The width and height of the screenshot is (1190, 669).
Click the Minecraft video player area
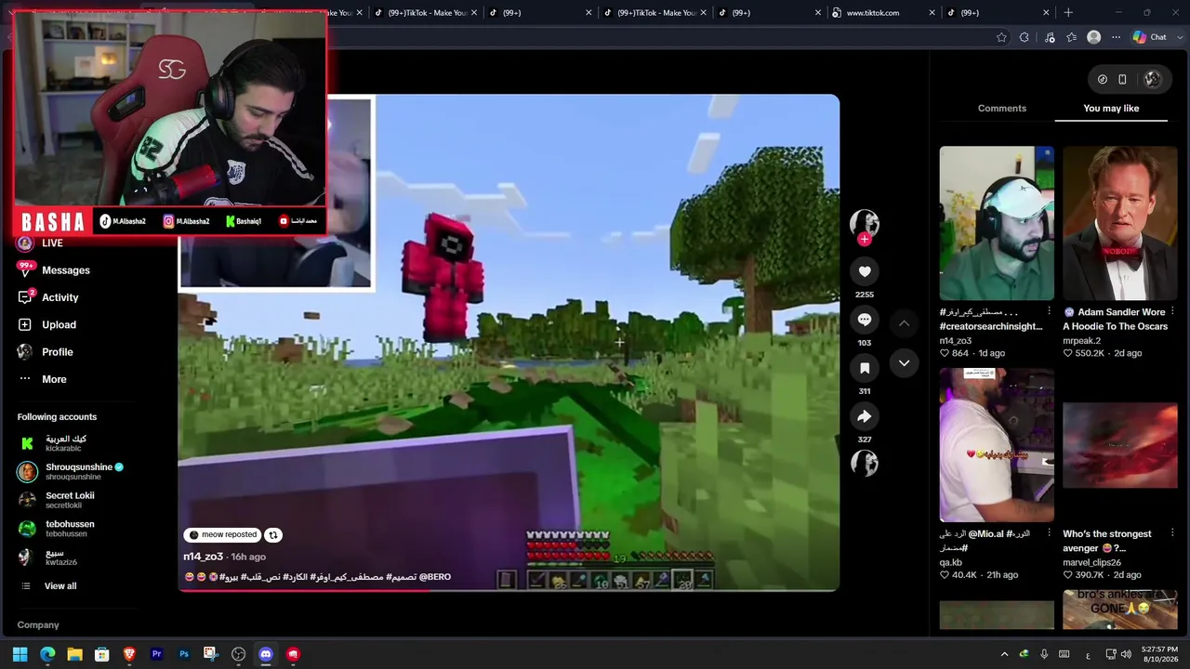click(509, 342)
